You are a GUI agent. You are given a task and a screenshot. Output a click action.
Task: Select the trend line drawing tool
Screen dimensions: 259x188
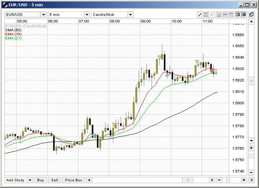click(x=200, y=15)
